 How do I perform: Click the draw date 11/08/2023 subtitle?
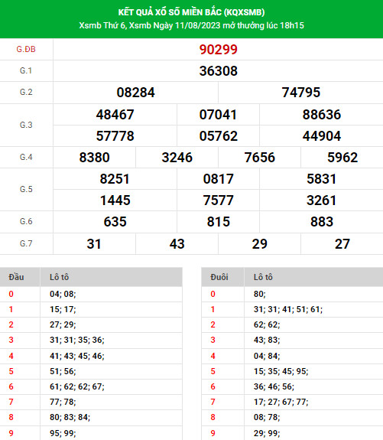pos(191,25)
